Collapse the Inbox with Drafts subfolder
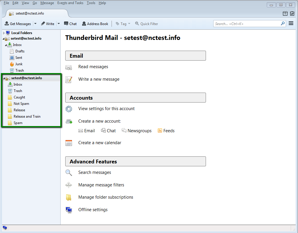Viewport: 298px width, 233px height. 6,45
